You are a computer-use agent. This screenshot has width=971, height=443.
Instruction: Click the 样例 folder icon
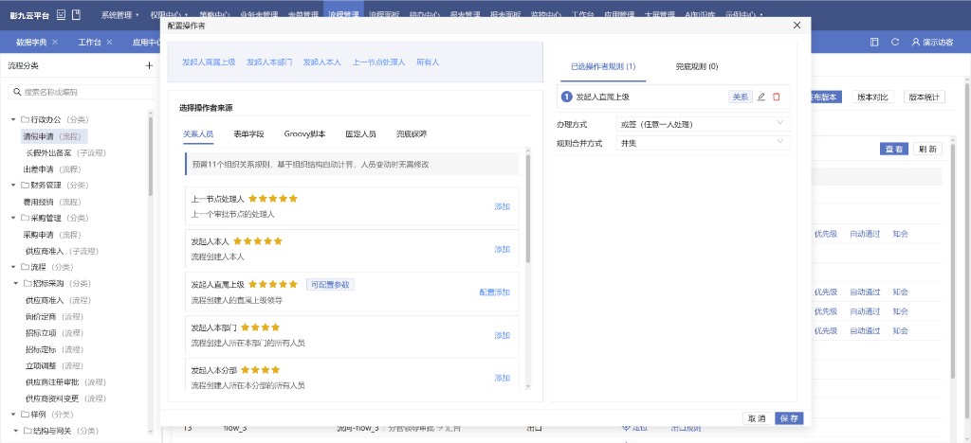26,415
